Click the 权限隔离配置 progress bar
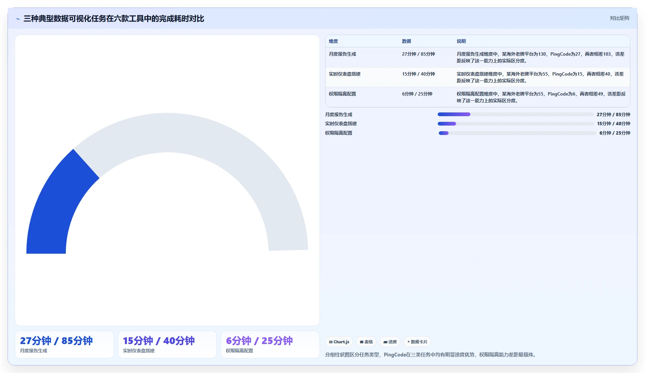The image size is (645, 373). pos(517,133)
